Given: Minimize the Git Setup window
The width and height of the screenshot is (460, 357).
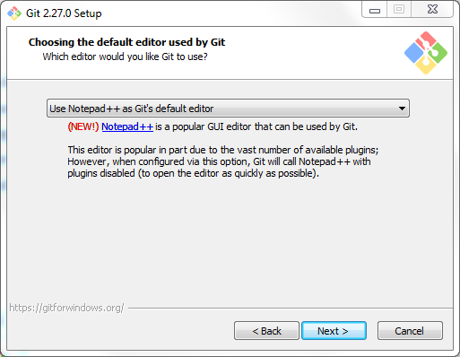Looking at the screenshot, I should coord(375,10).
